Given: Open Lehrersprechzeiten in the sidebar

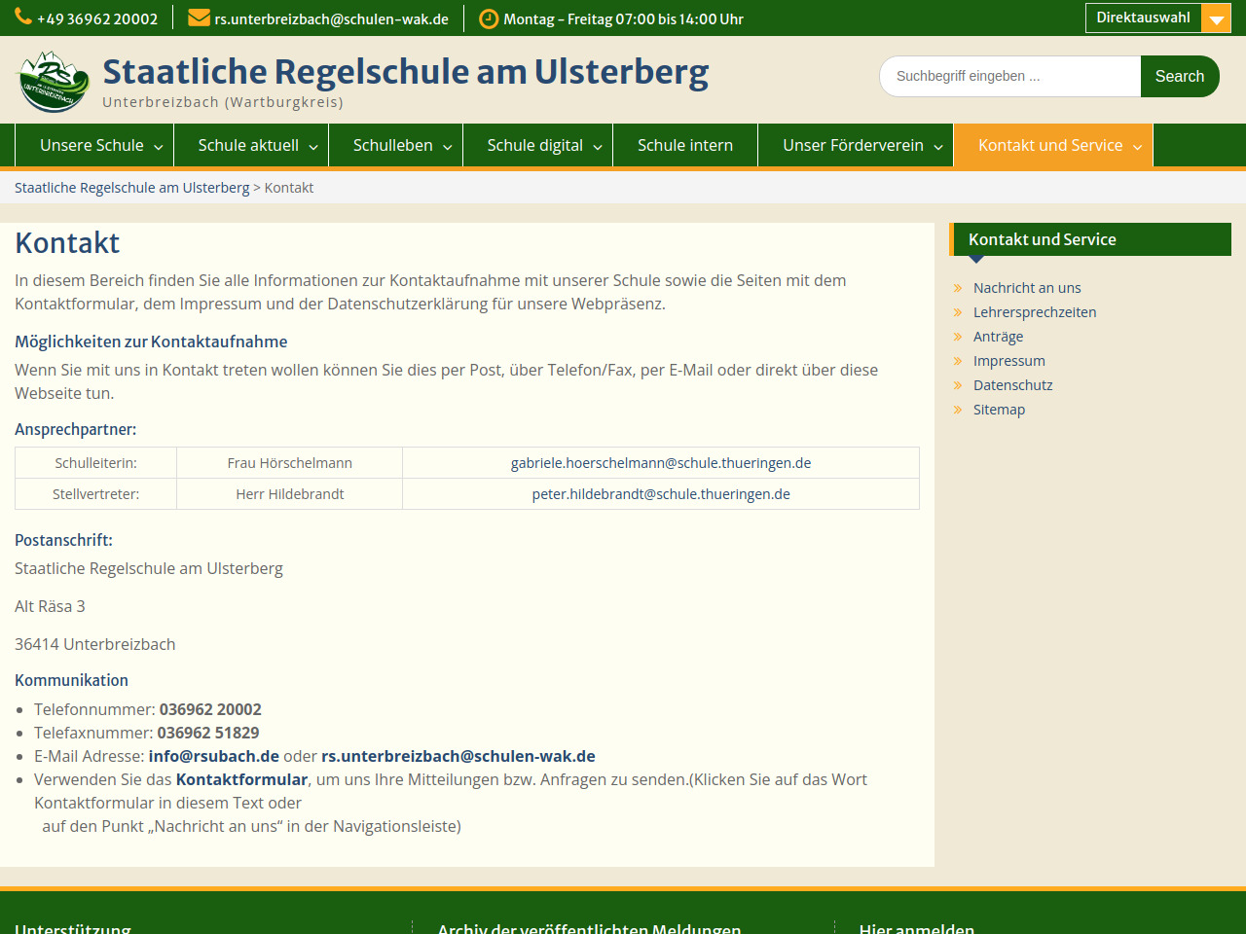Looking at the screenshot, I should [1034, 312].
